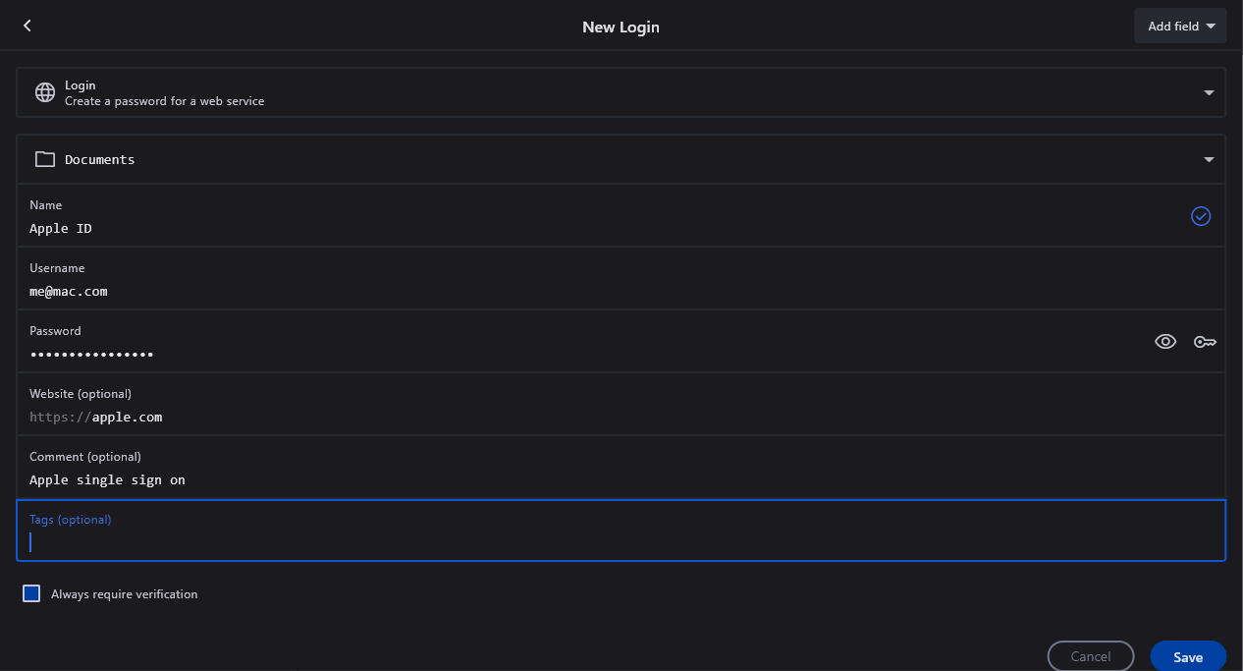
Task: Click the circled checkmark in Name field
Action: click(1201, 216)
